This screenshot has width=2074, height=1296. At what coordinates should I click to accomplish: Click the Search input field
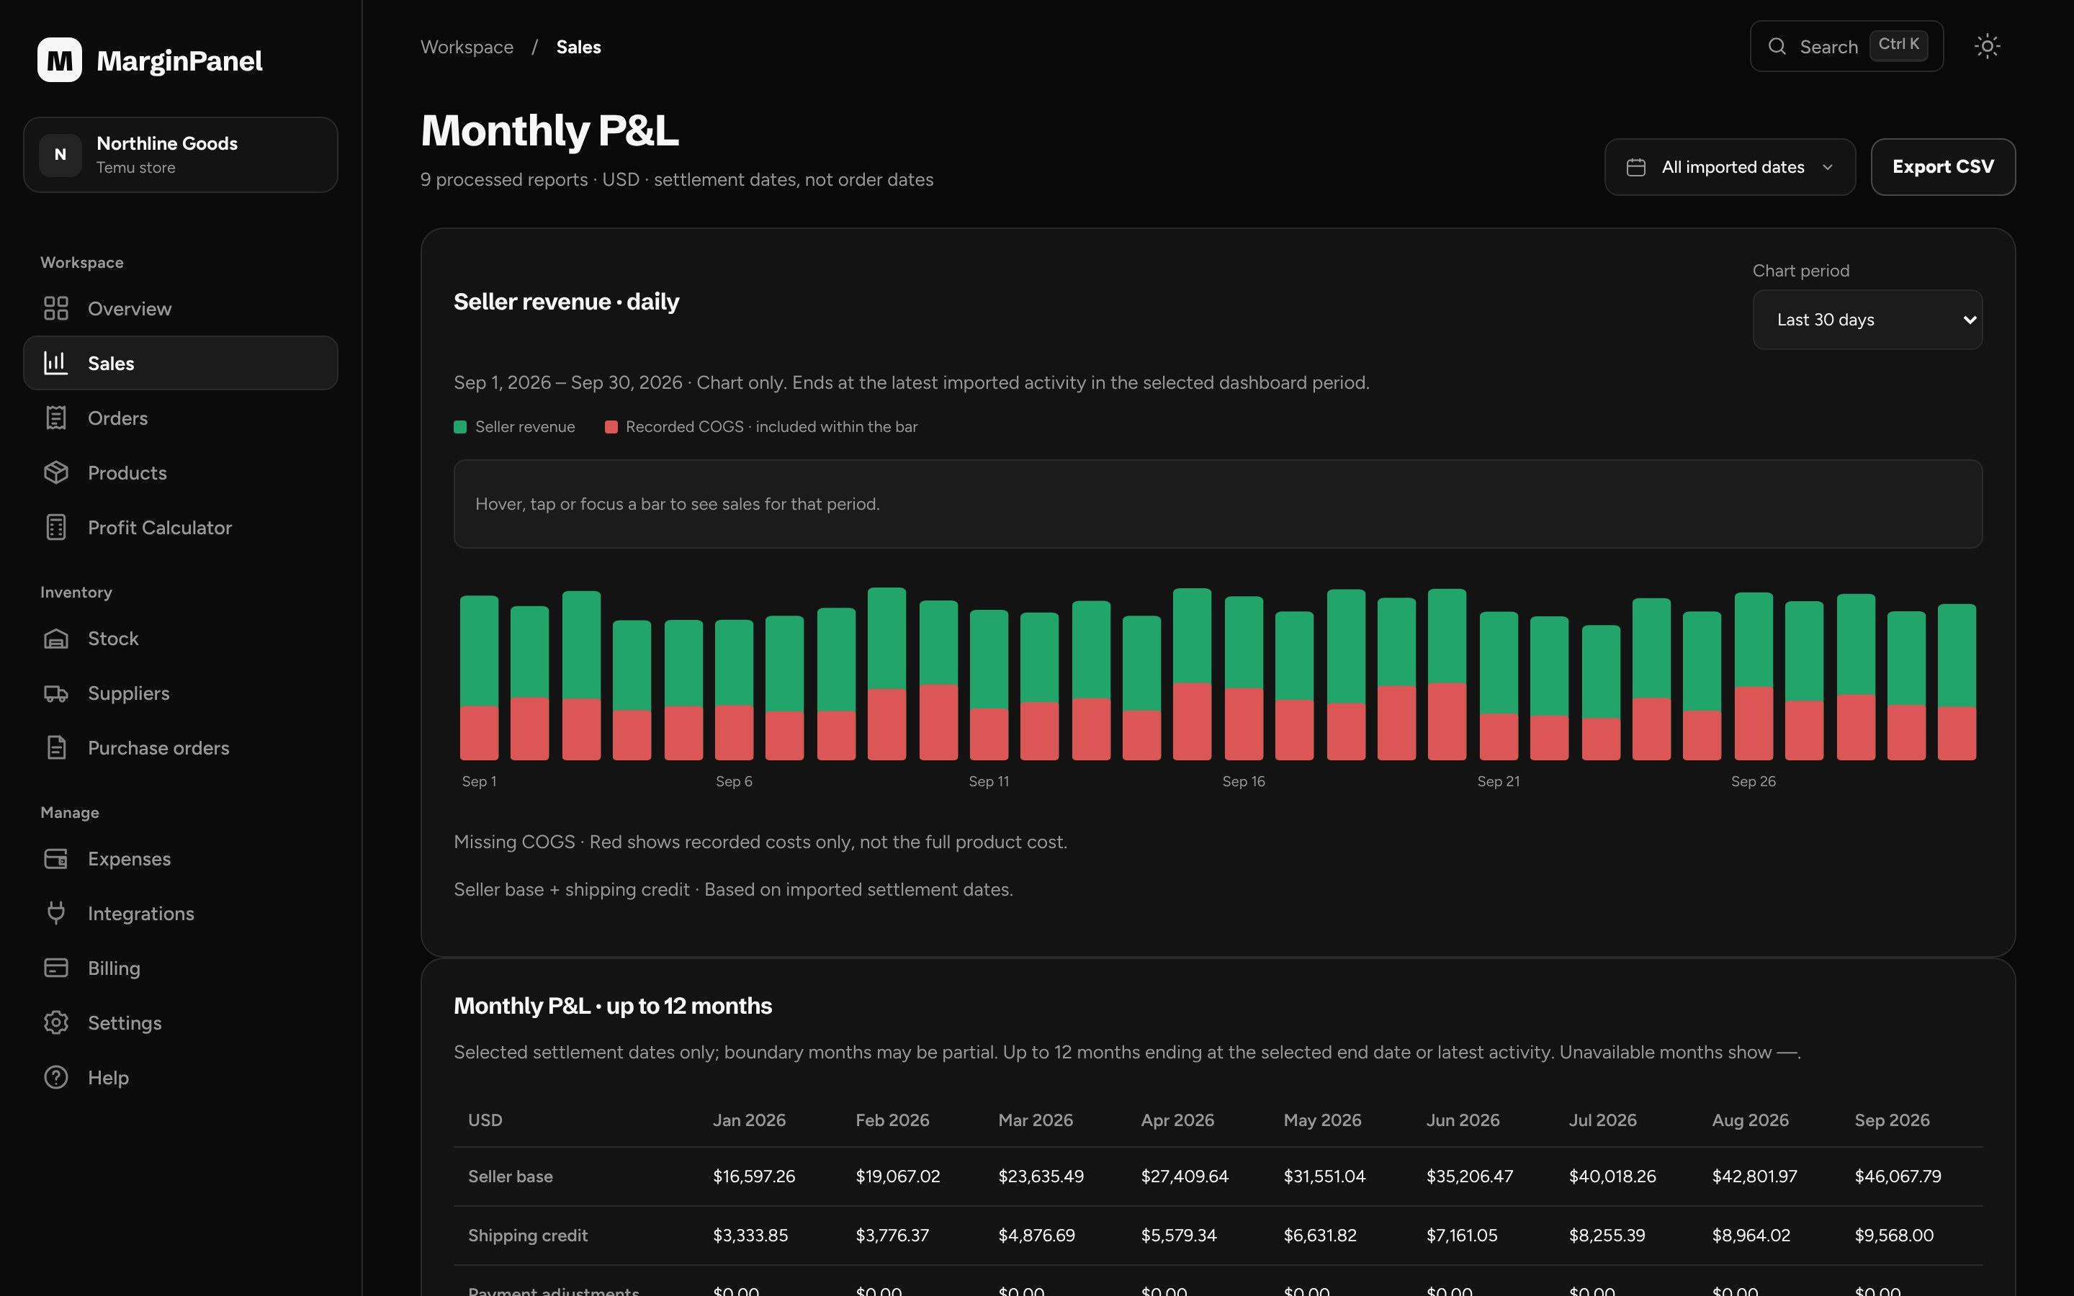click(x=1846, y=46)
